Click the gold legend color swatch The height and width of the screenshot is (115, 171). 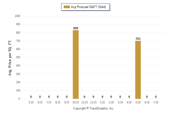67,7
